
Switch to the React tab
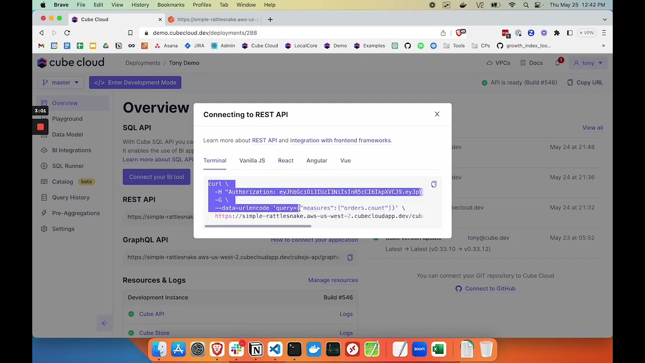pos(286,160)
